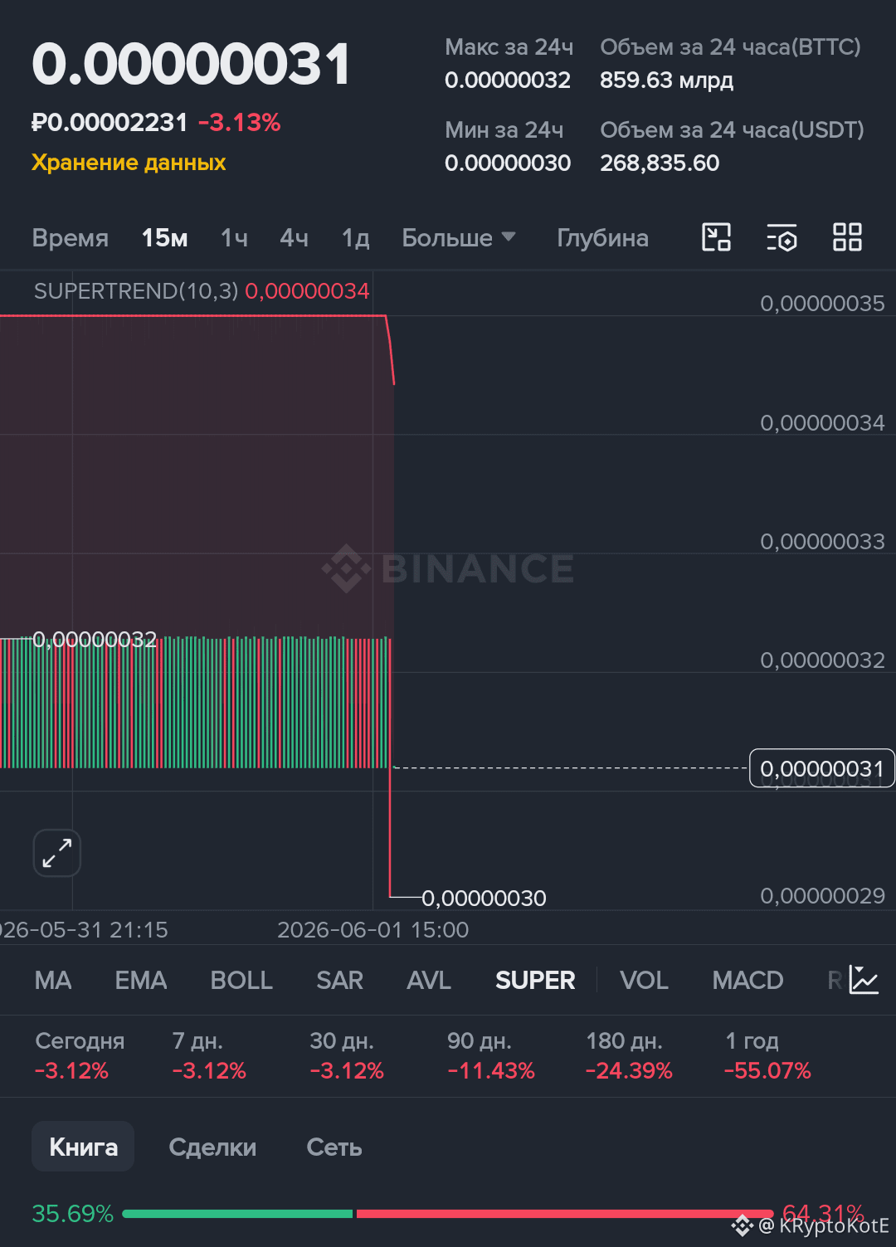Toggle the SUPER indicator

tap(535, 981)
